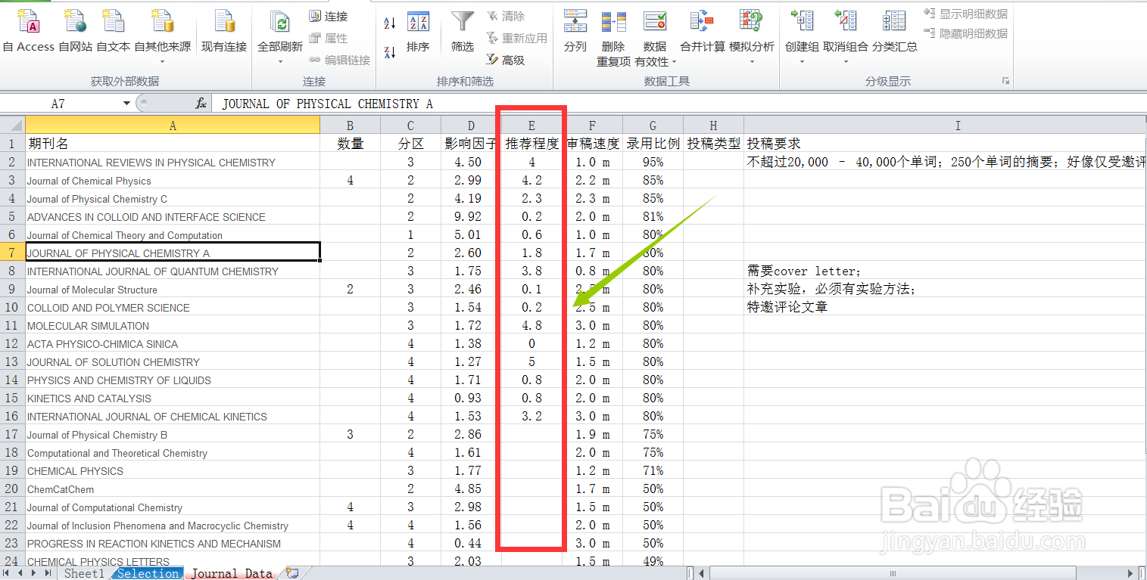Select cell ACTA PHYSICO-CHIMICA SINICA
The image size is (1147, 580).
[173, 343]
